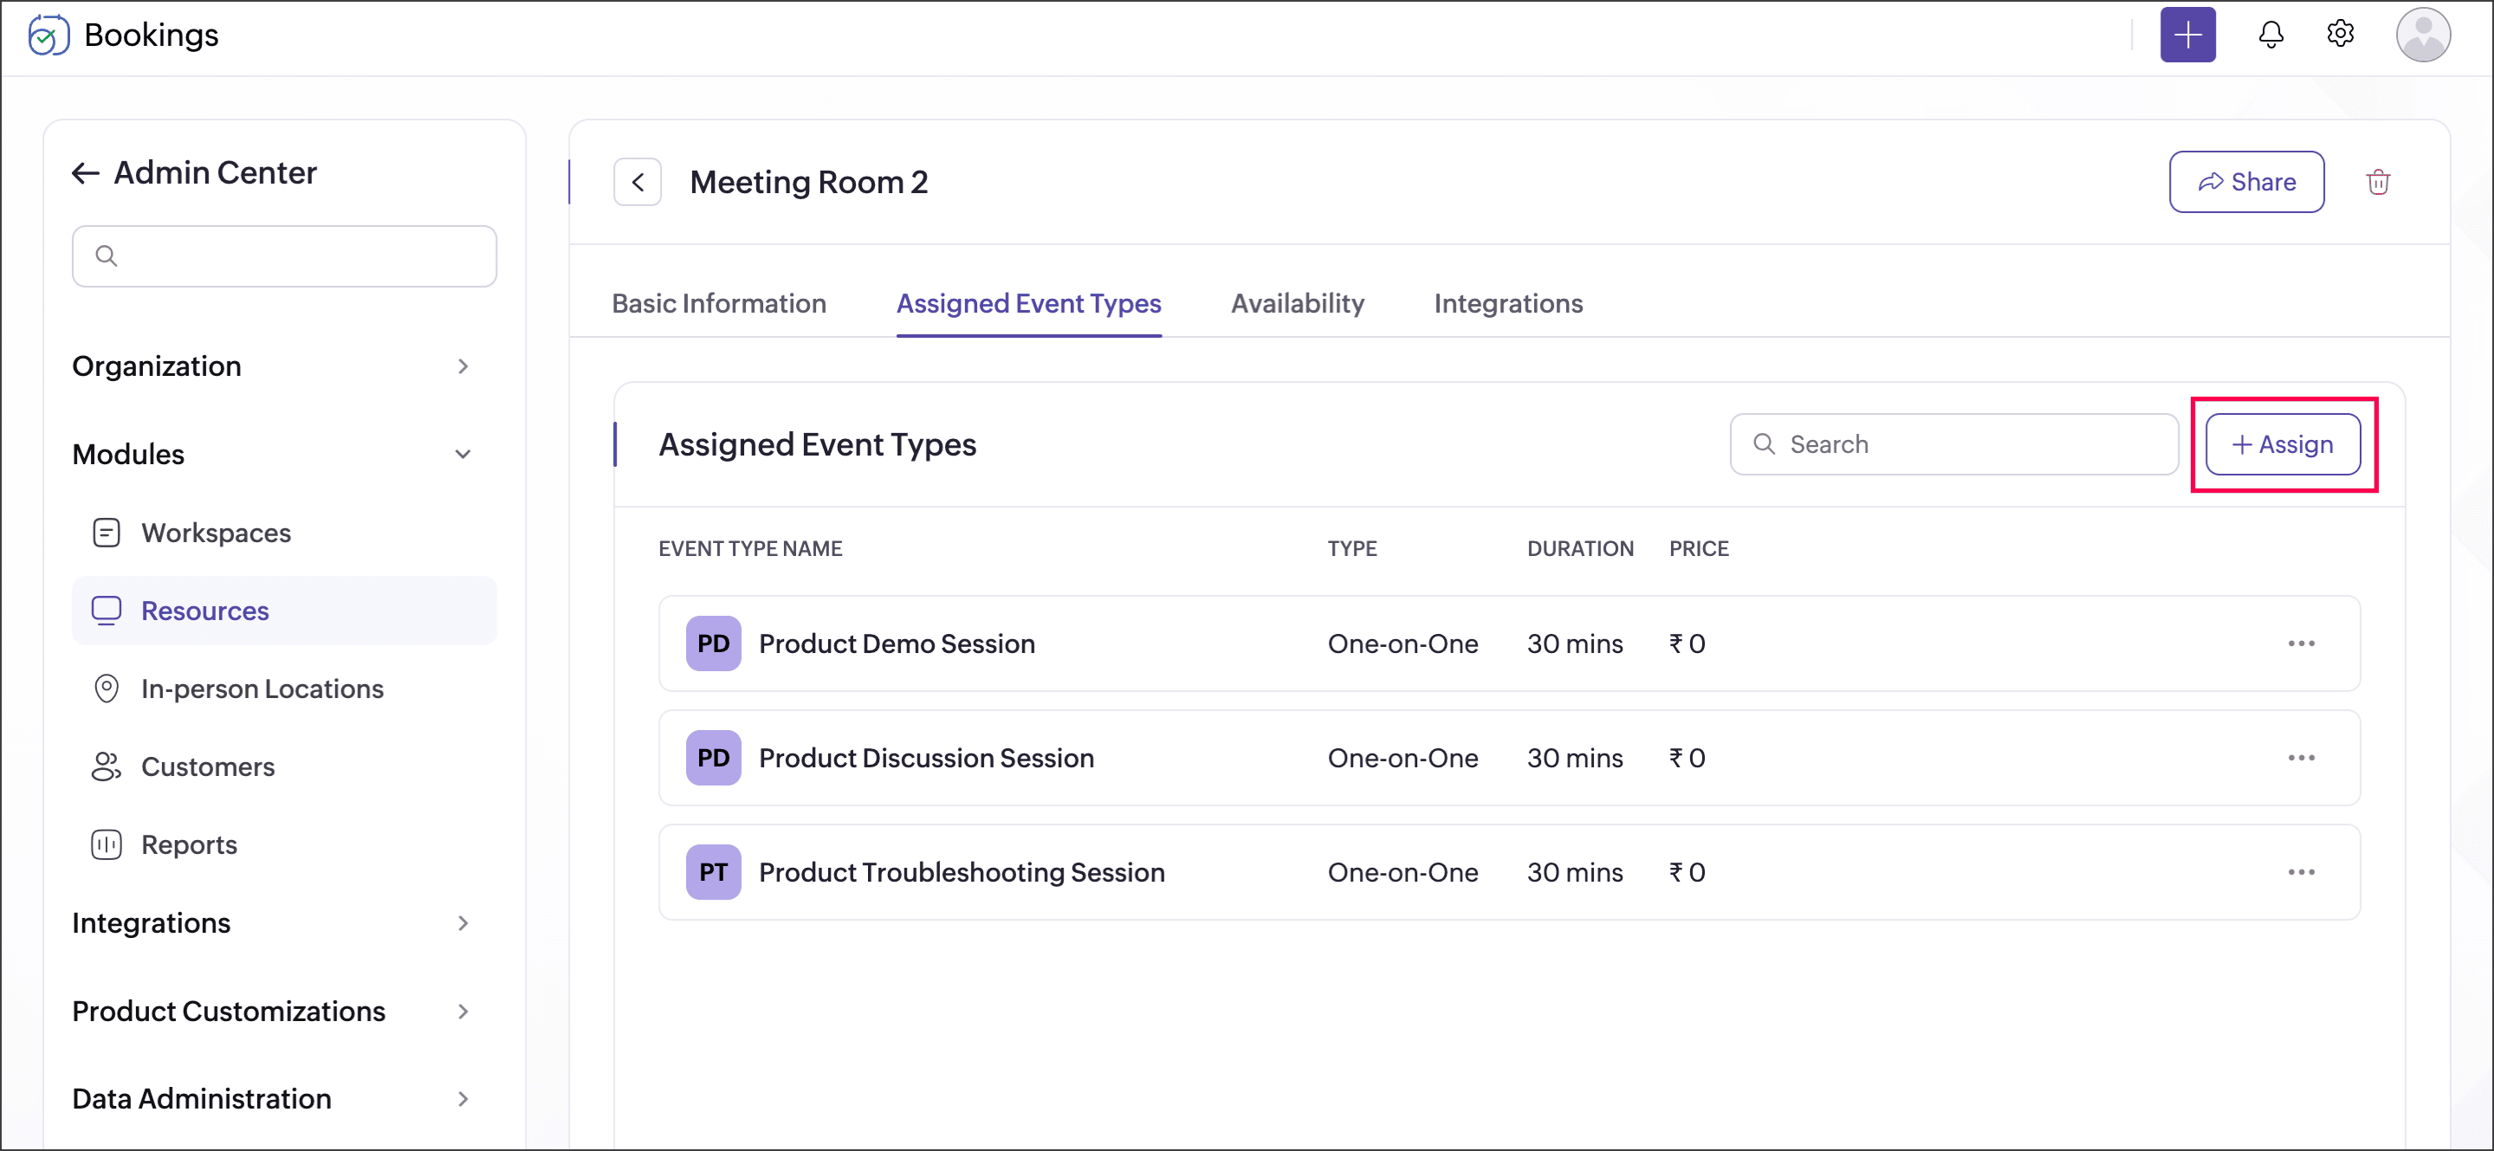Click ₹ 0 price in Product Troubleshooting row
Screen dimensions: 2494x1151
click(1687, 872)
